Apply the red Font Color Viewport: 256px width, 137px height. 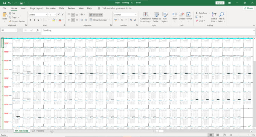(60, 20)
